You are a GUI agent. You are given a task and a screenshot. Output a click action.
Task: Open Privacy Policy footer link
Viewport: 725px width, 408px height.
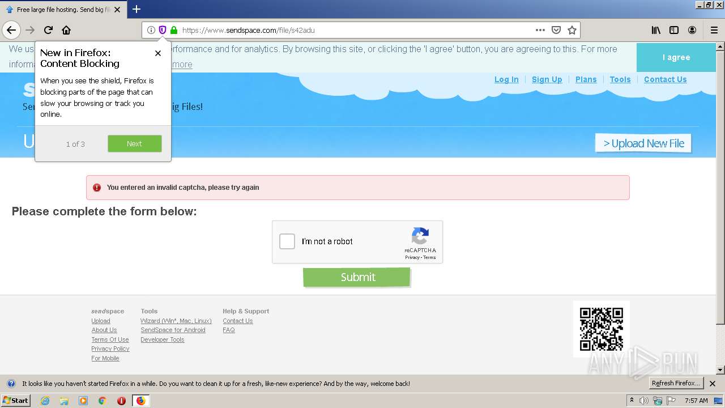tap(110, 348)
